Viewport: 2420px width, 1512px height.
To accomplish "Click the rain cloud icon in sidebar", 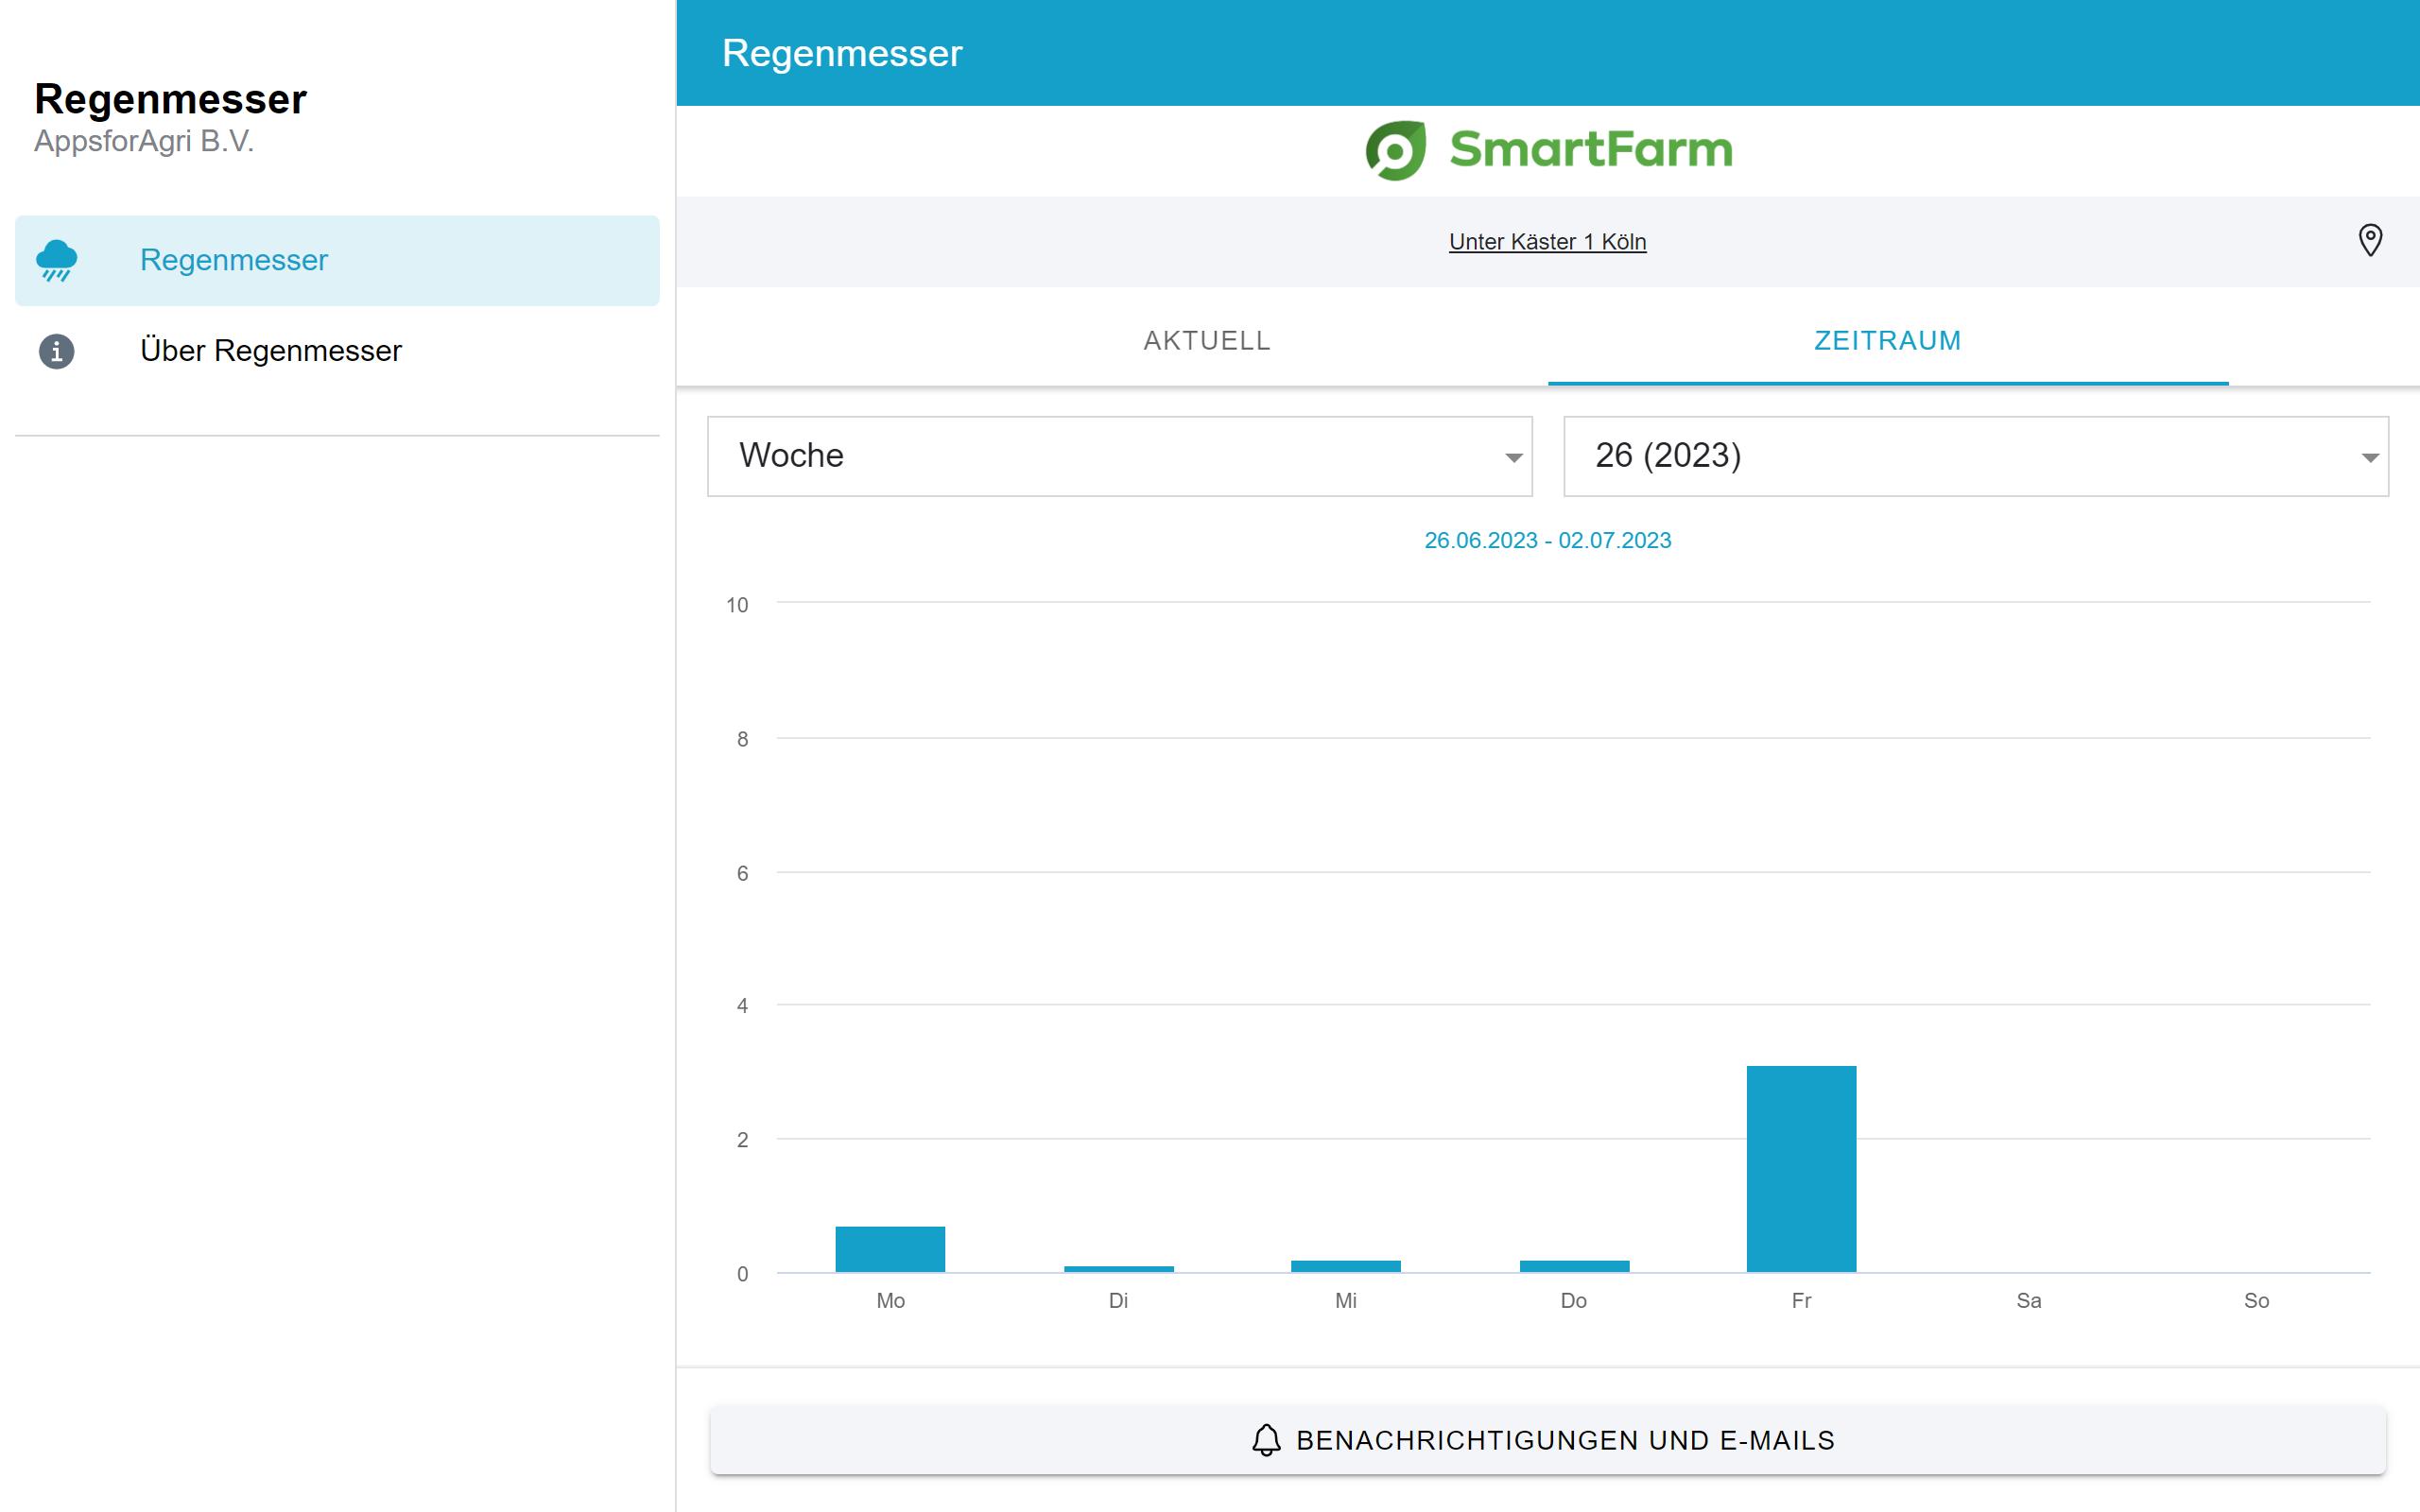I will tap(57, 260).
